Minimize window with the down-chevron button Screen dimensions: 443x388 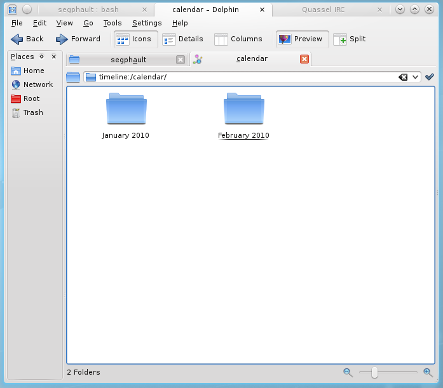pos(400,10)
